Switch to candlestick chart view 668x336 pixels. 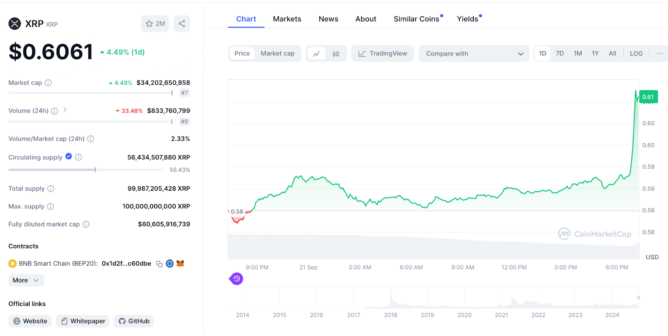point(336,53)
